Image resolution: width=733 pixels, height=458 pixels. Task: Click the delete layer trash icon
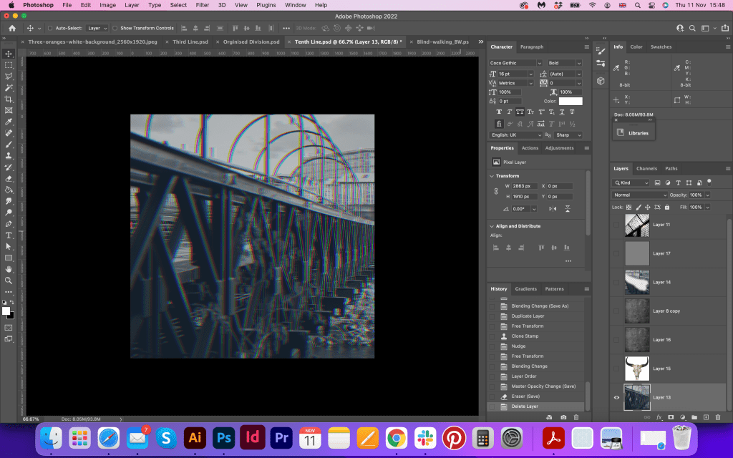pos(718,416)
